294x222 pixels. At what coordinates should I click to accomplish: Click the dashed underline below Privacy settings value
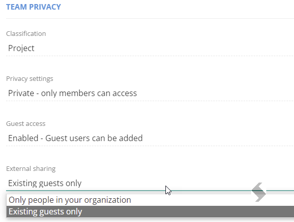tap(150, 101)
